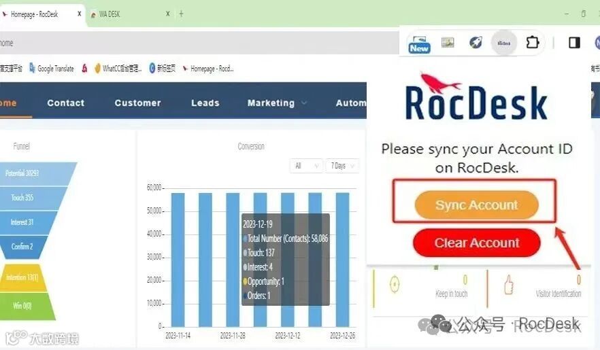Click the Potential 30293 funnel stage
This screenshot has height=350, width=600.
[35, 174]
